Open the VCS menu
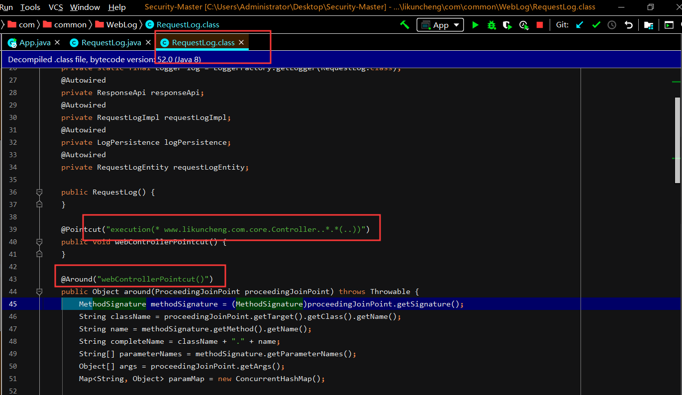 (56, 7)
